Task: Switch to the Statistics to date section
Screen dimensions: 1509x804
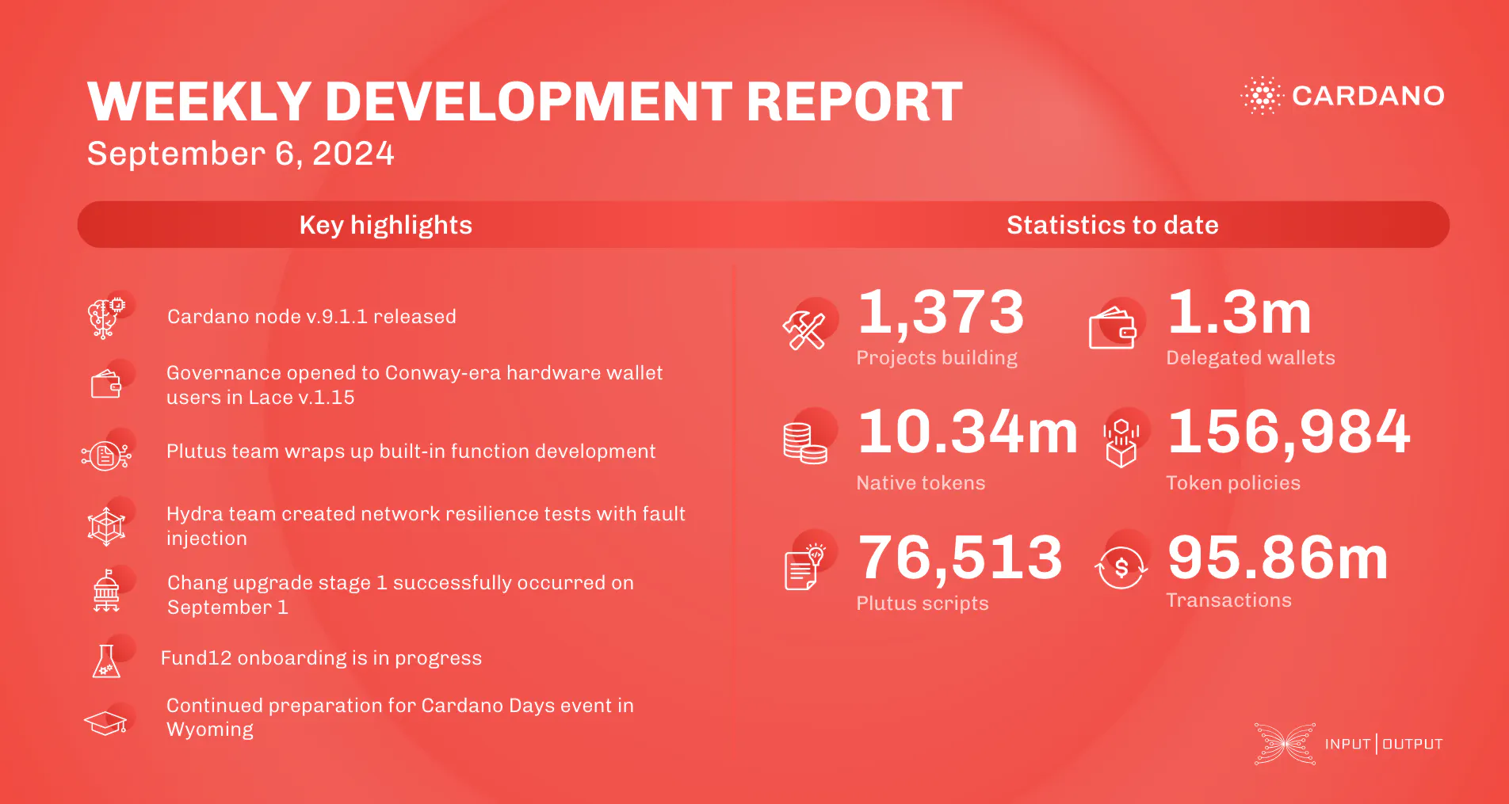Action: tap(1113, 225)
